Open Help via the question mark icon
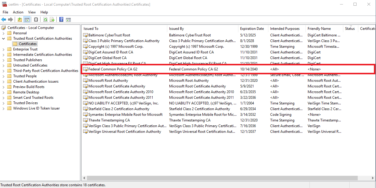The image size is (376, 188). [x=61, y=20]
